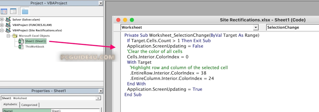
Task: Collapse the Microsoft Excel Objects folder
Action: click(8, 36)
